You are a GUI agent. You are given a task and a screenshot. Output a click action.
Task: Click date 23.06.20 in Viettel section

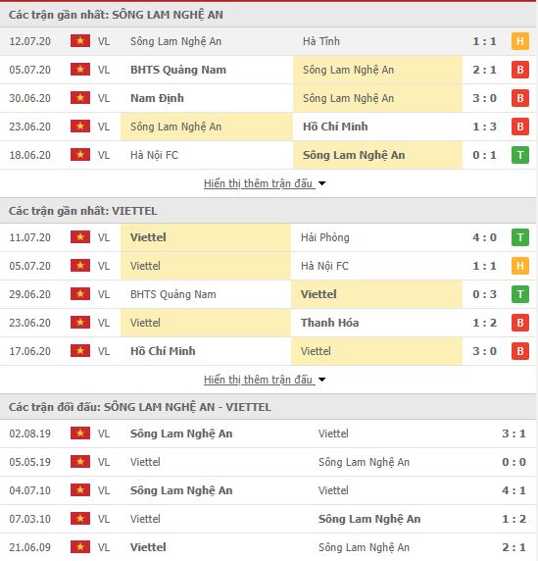click(x=30, y=323)
